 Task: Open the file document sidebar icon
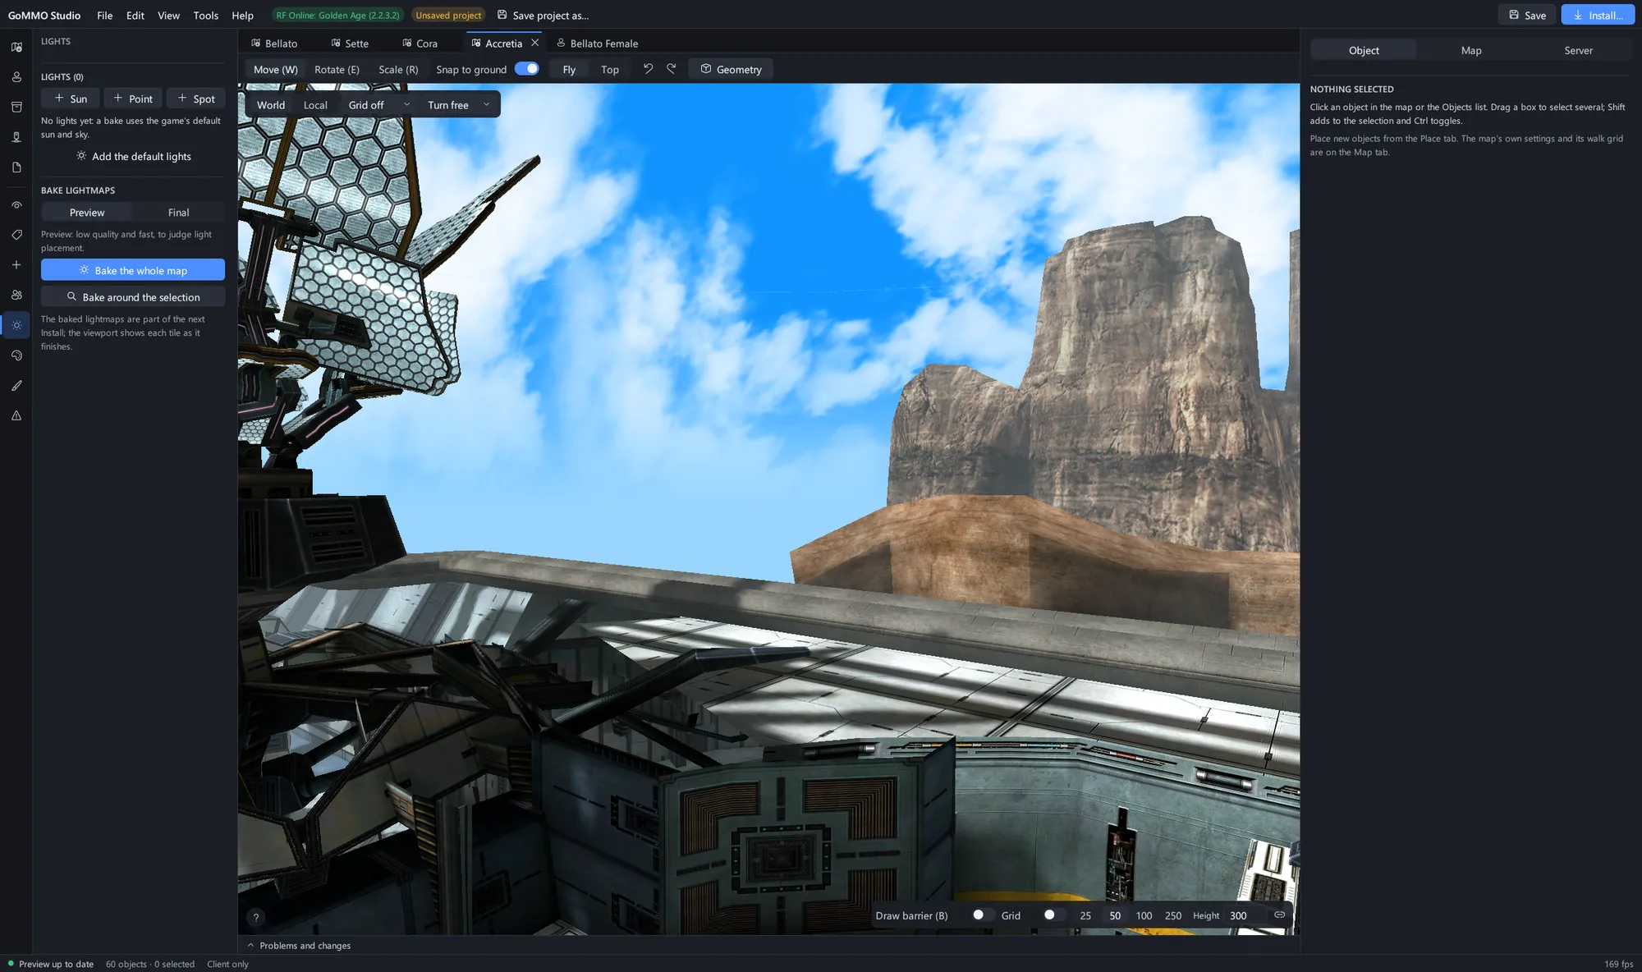coord(16,167)
